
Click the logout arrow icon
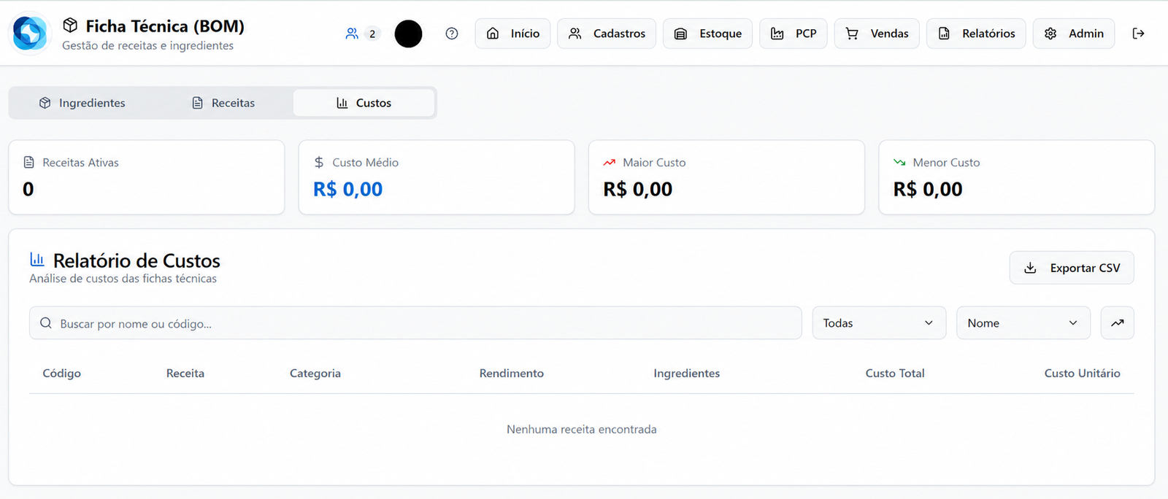1138,34
